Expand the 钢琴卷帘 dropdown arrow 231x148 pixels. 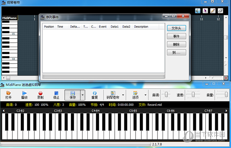coord(123,95)
